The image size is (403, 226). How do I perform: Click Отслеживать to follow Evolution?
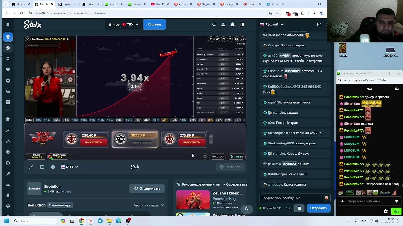point(147,189)
